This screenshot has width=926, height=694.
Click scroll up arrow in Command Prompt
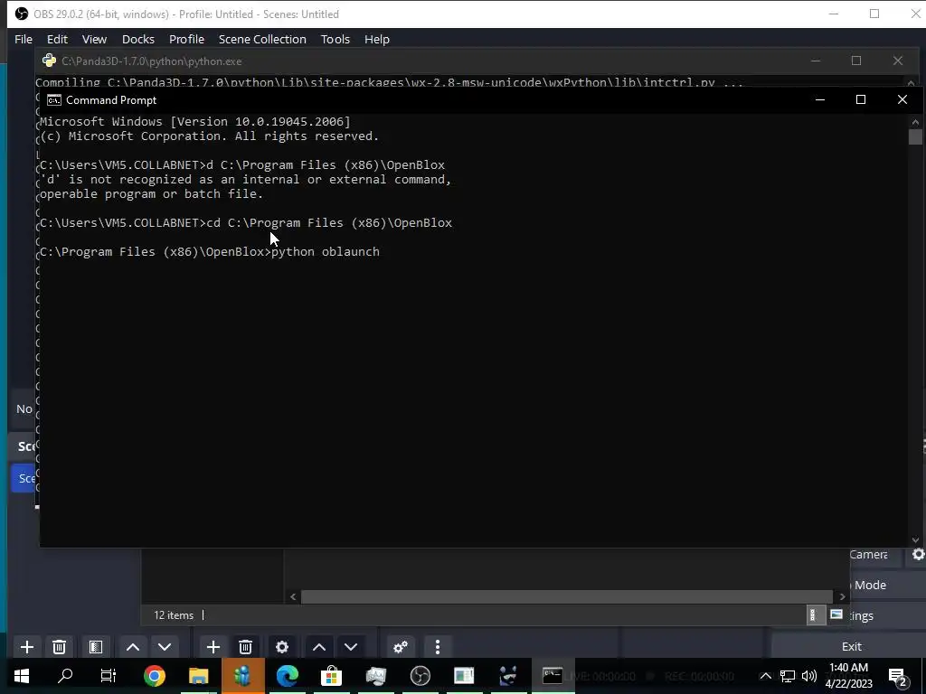915,122
